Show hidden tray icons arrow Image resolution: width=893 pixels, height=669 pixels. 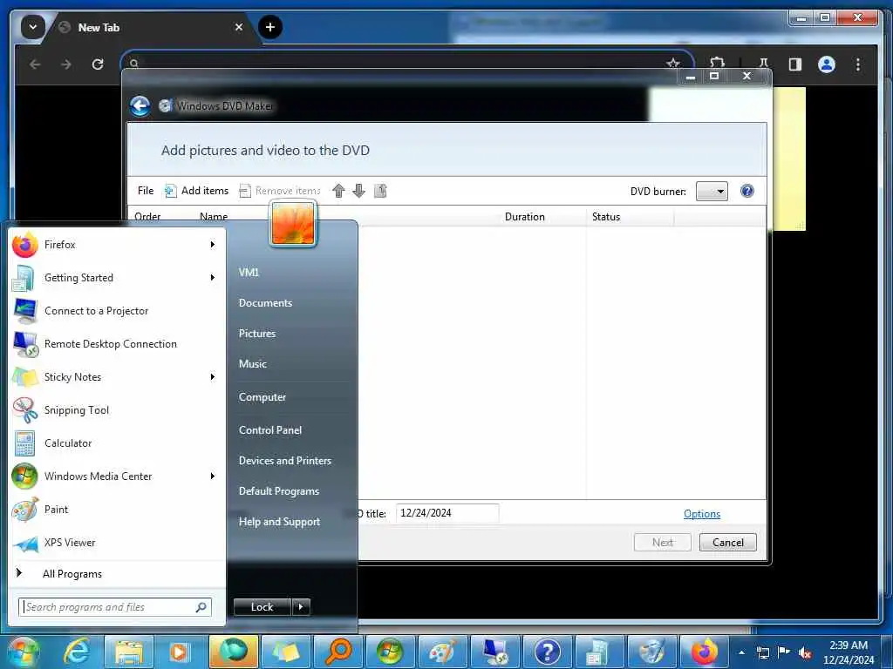[741, 652]
